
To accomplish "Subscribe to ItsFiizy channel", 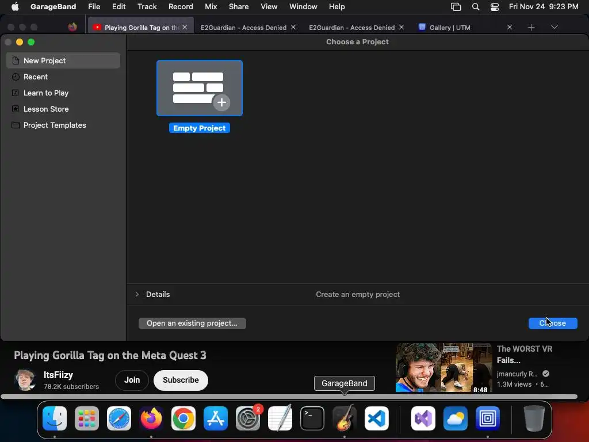I will tap(181, 380).
